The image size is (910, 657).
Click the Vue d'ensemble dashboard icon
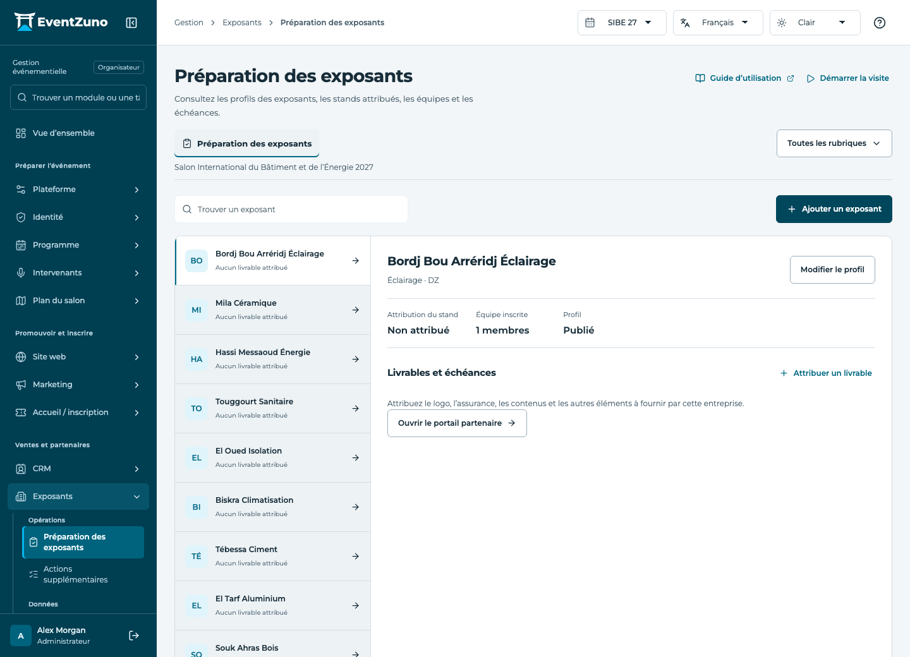point(21,133)
